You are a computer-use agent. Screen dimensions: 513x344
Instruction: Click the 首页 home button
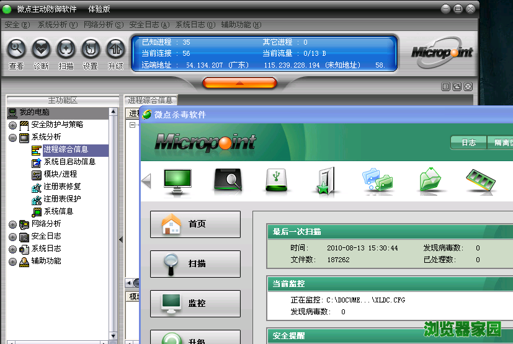tap(195, 224)
